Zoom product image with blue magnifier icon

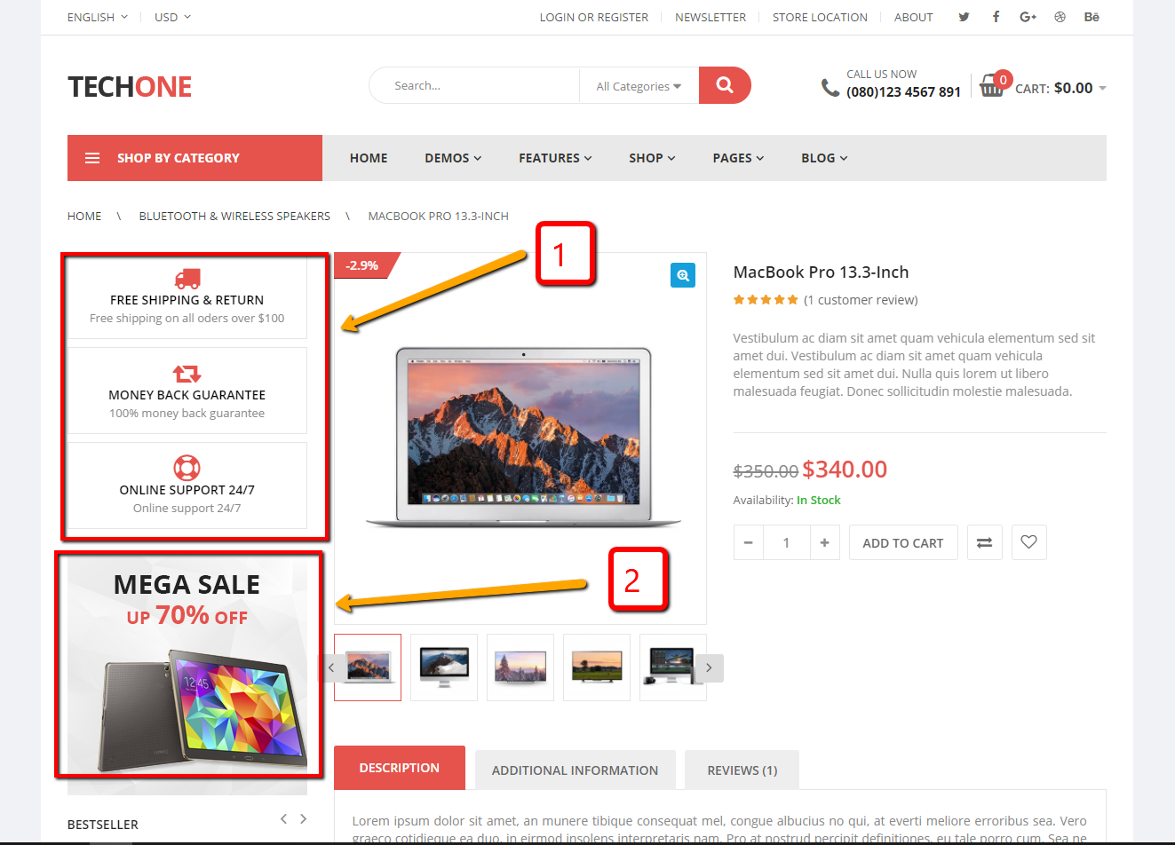(683, 275)
